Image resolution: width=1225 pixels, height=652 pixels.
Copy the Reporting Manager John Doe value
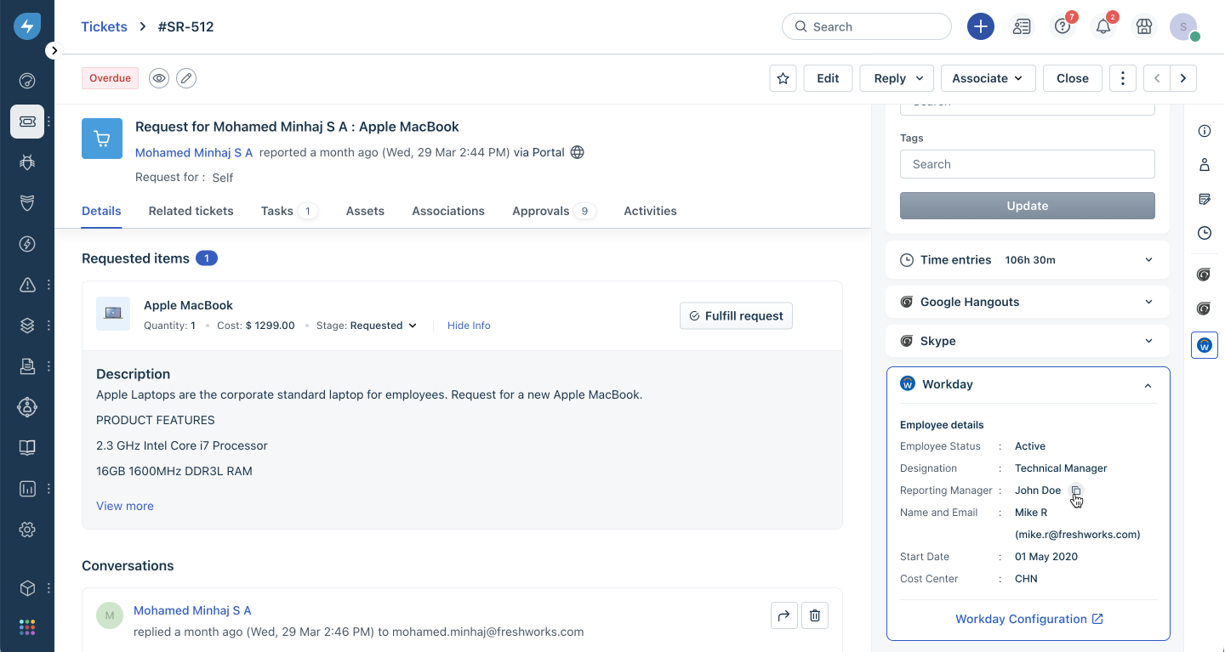(x=1075, y=490)
